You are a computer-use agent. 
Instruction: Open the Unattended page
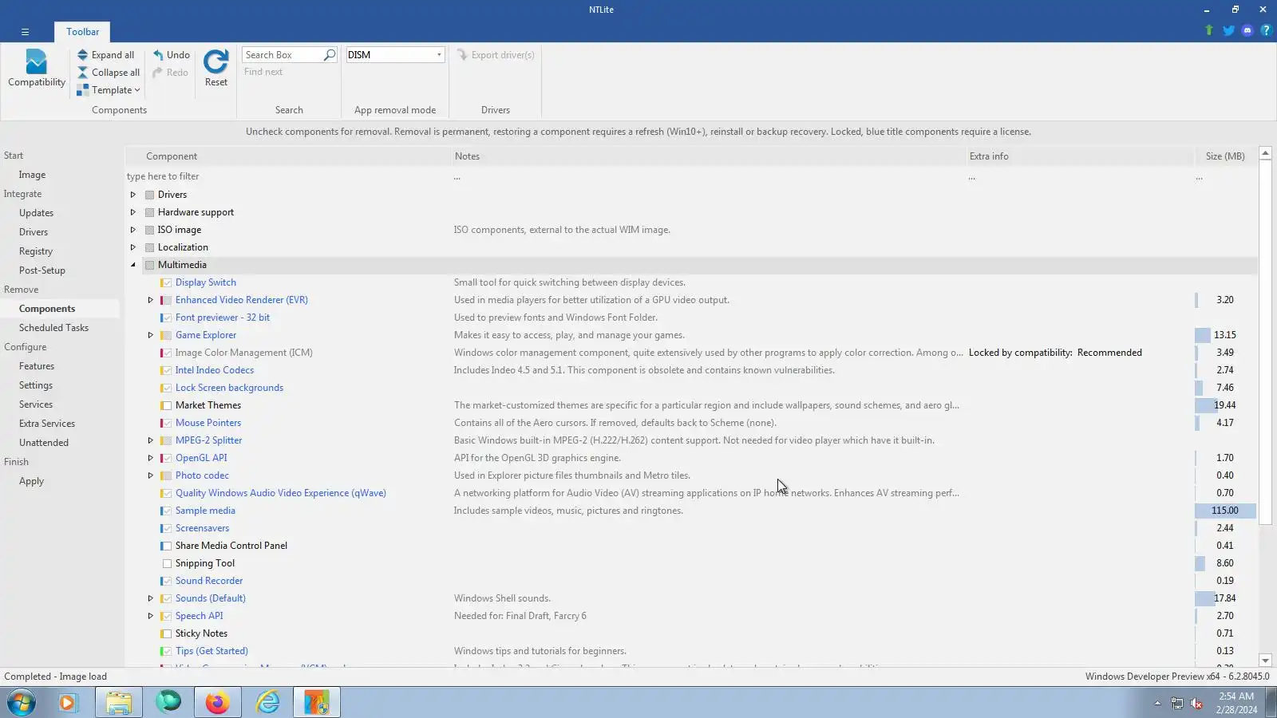point(44,443)
